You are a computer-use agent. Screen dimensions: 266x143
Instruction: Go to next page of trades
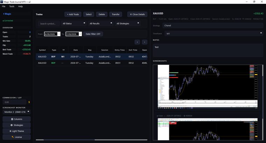coord(145,42)
